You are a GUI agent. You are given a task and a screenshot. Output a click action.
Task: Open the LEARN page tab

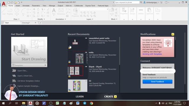(79, 97)
